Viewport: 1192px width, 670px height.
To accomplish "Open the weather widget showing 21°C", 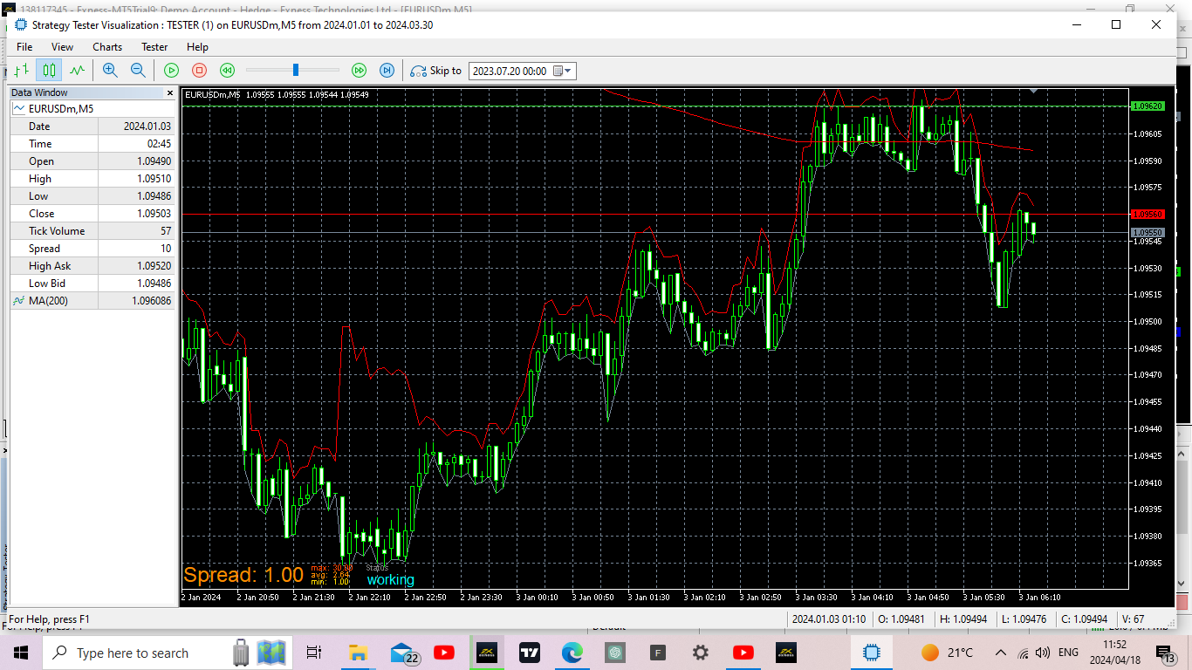I will point(947,653).
